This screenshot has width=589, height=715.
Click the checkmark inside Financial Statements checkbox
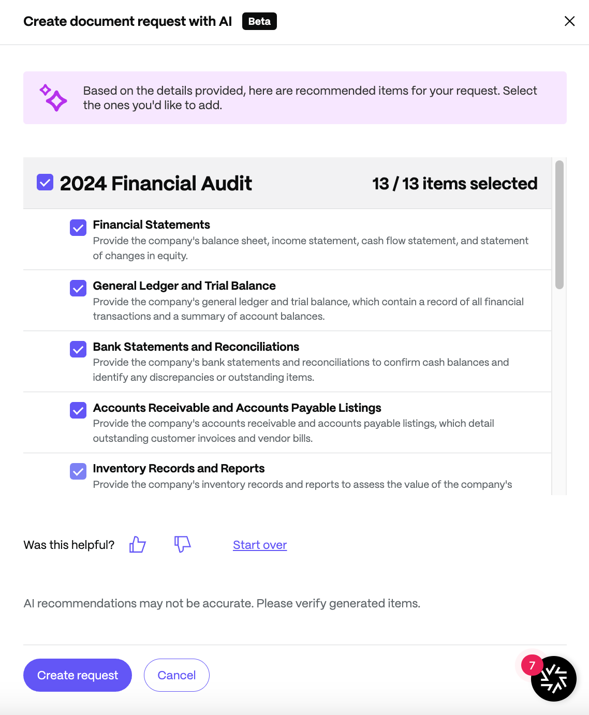(78, 228)
